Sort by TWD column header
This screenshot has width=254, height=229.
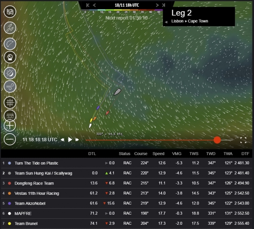coord(211,153)
